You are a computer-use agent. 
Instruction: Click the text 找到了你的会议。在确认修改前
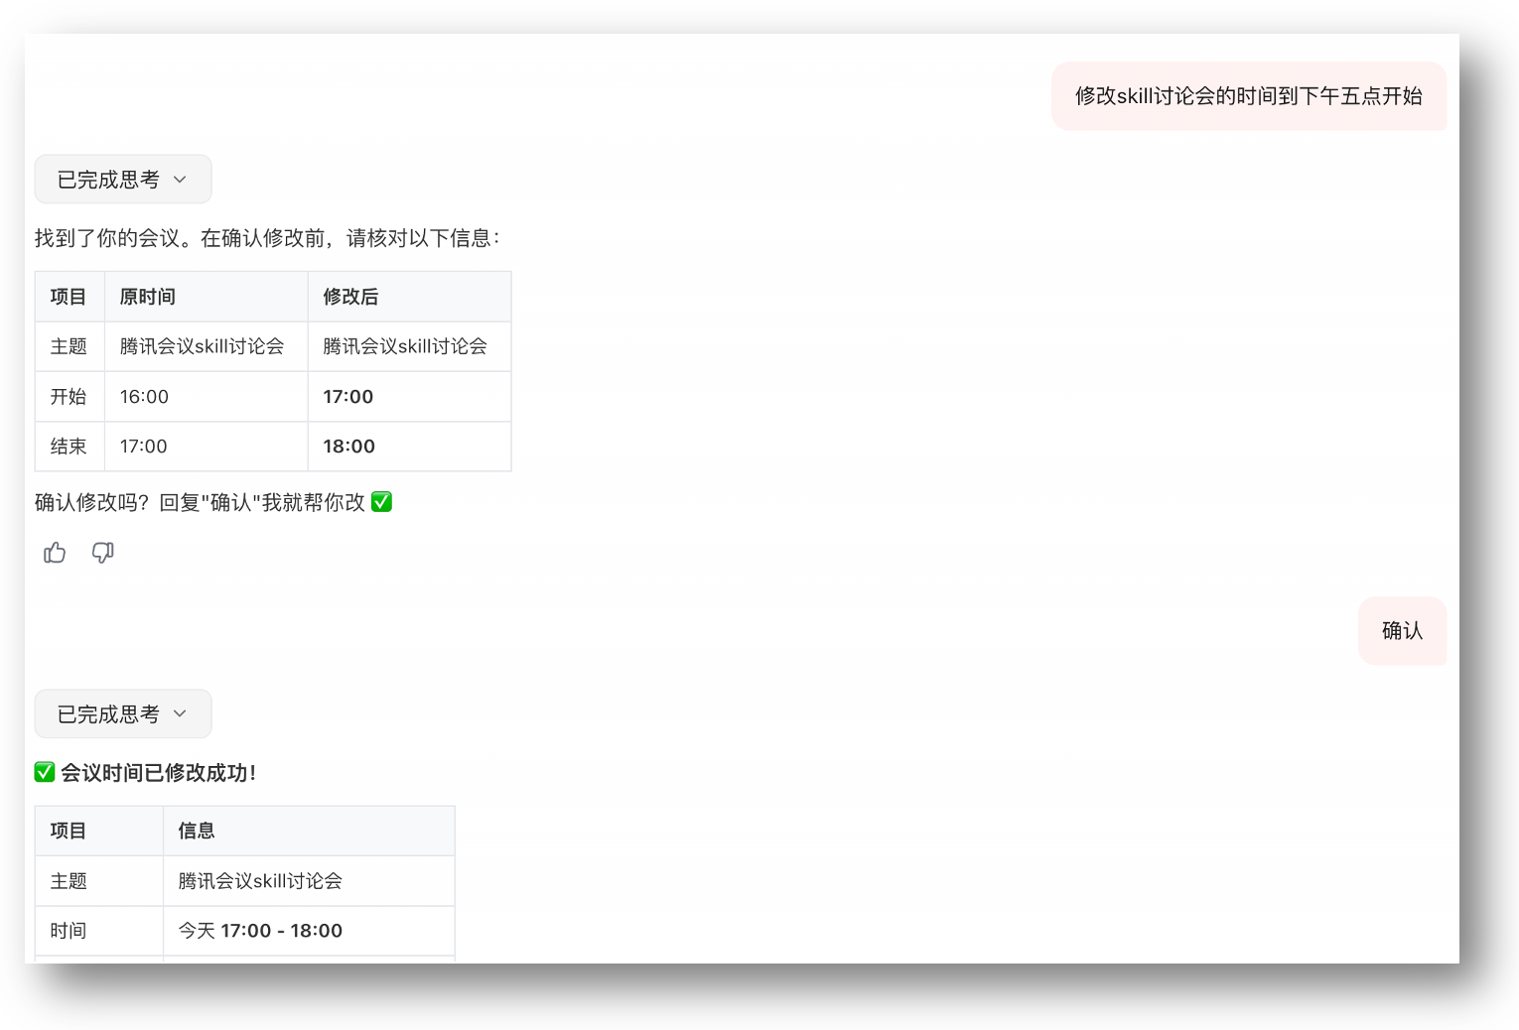[180, 238]
